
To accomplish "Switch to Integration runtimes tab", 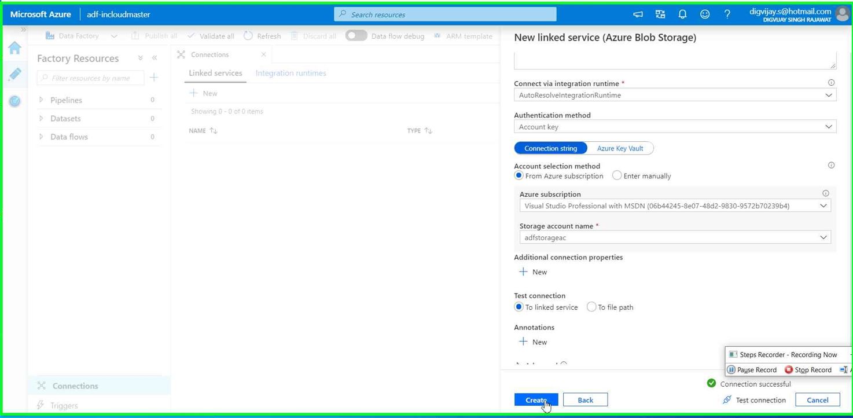I will [x=291, y=73].
